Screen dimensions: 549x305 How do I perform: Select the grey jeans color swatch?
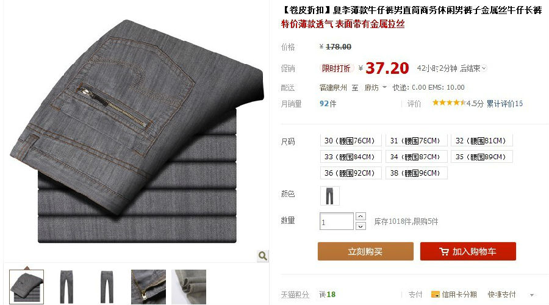click(x=330, y=196)
